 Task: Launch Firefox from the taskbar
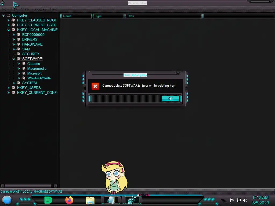[69, 200]
